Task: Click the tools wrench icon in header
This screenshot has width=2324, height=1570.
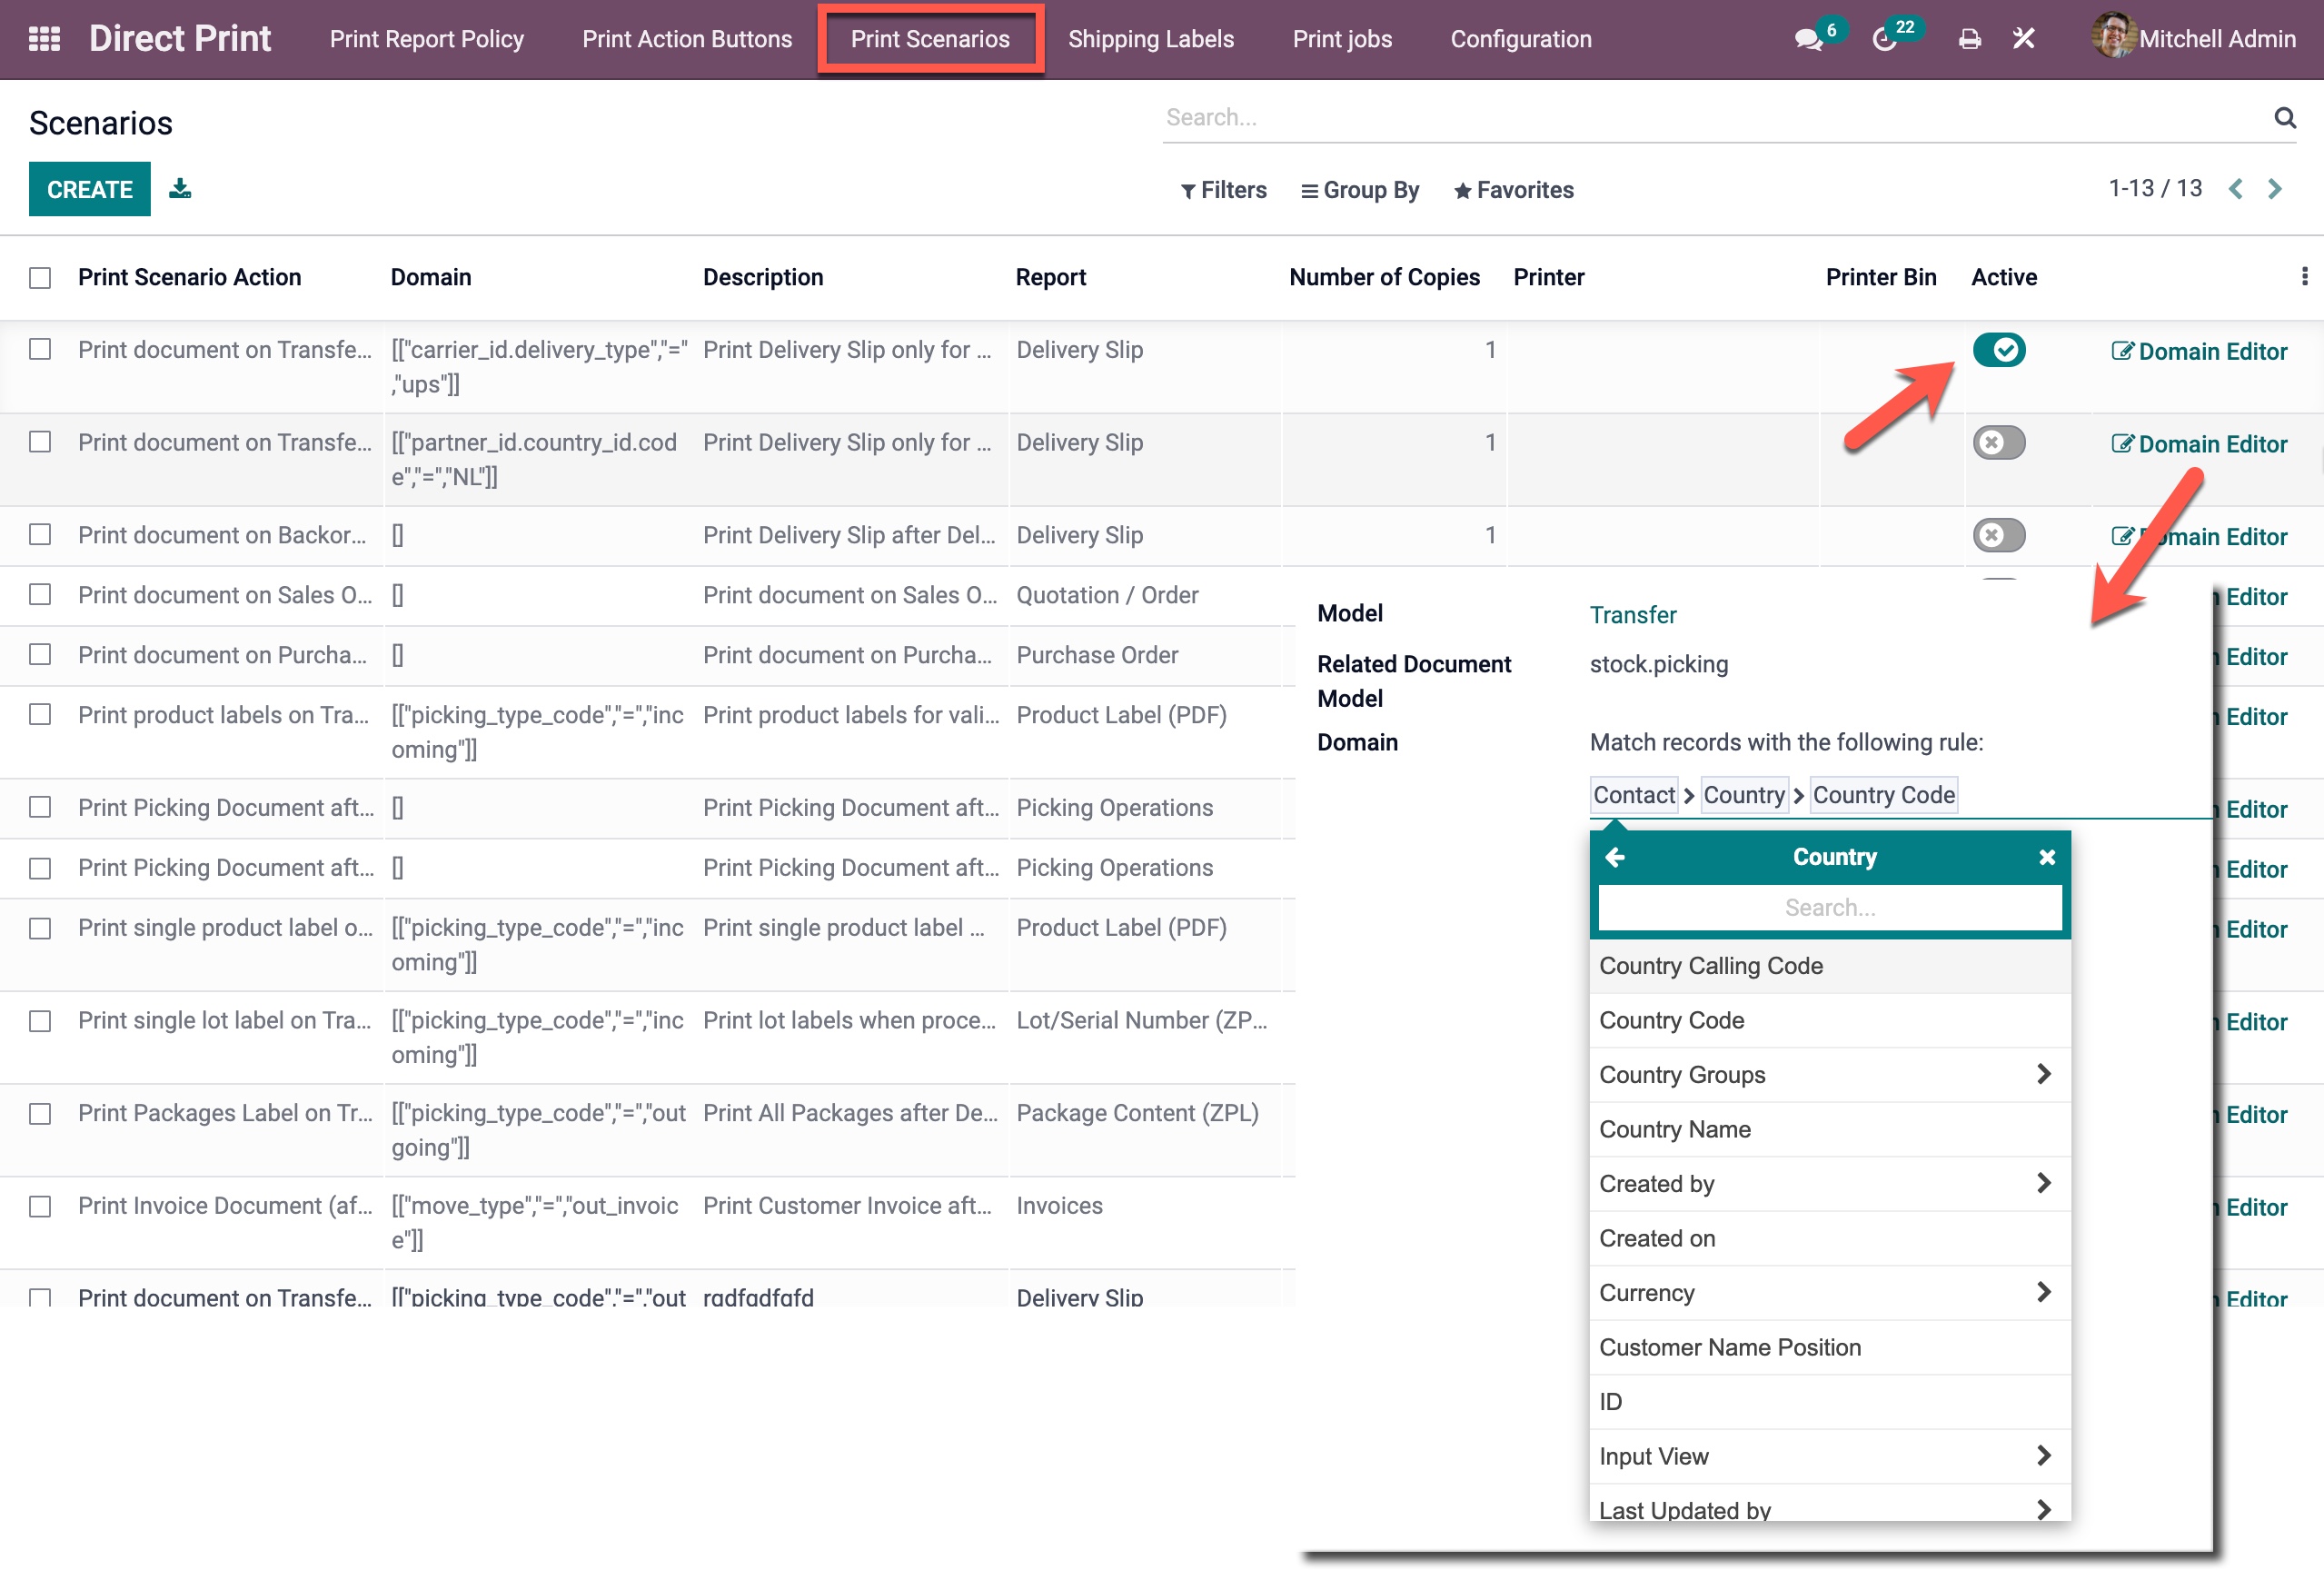Action: [2023, 39]
